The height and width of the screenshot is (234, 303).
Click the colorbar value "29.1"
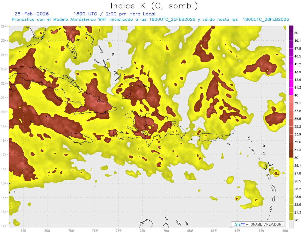pos(298,165)
